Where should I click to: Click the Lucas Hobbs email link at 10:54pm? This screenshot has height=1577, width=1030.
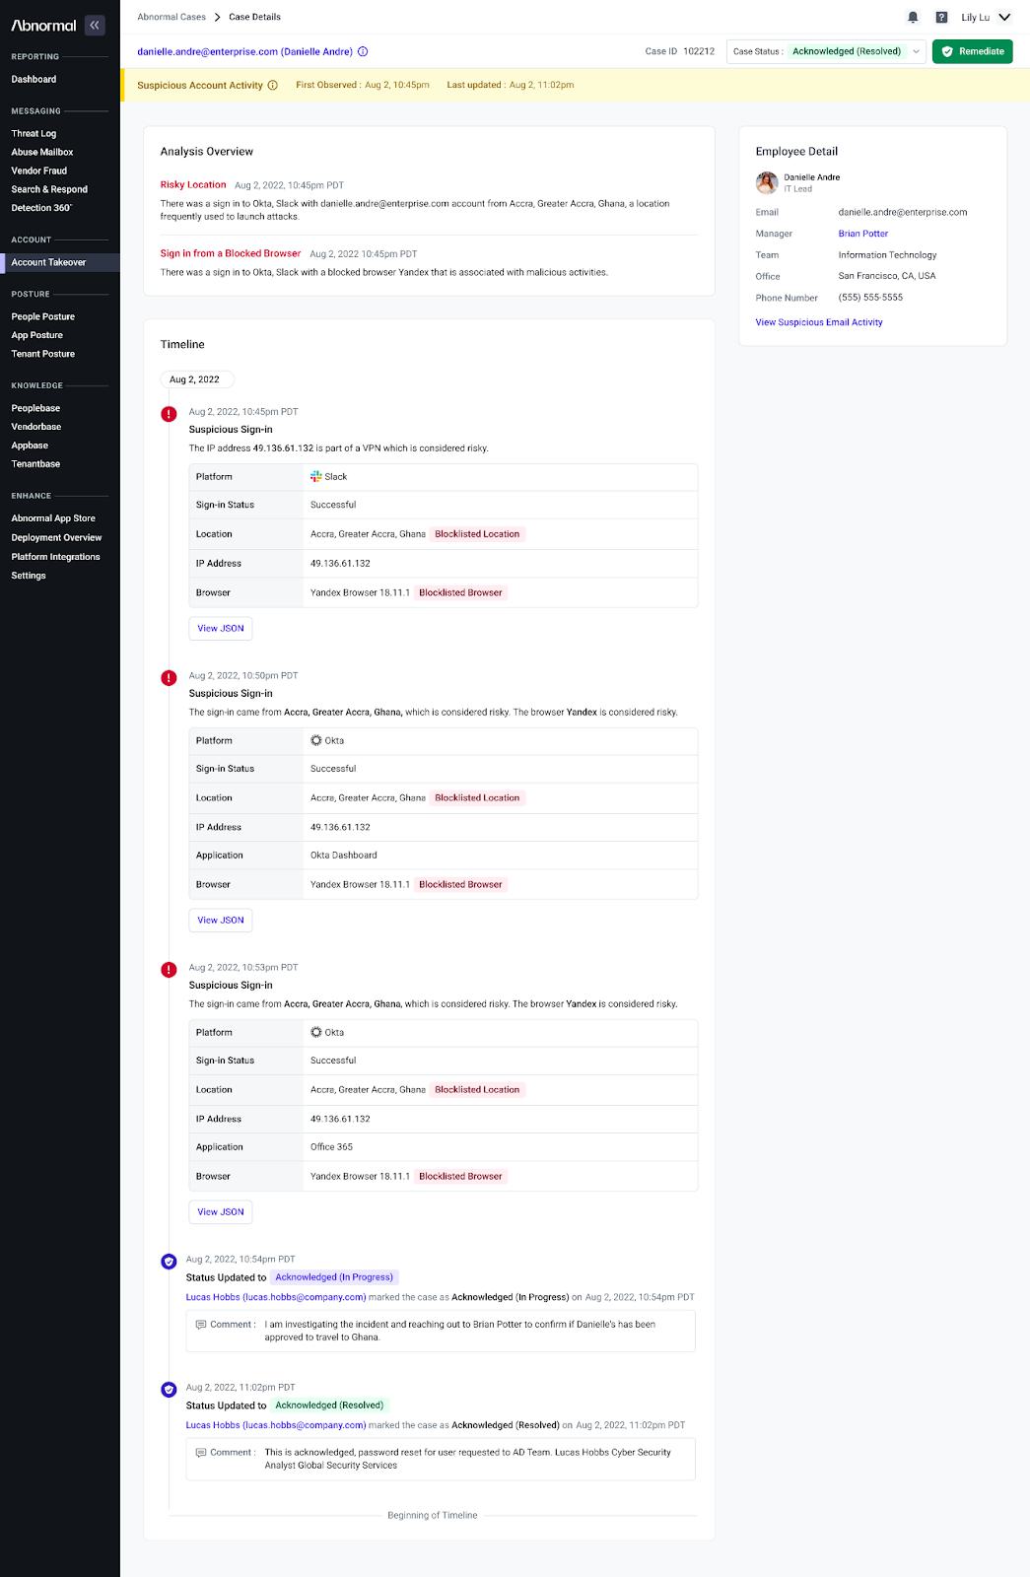(x=276, y=1297)
